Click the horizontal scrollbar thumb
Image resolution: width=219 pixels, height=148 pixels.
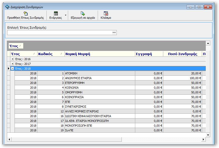67,139
